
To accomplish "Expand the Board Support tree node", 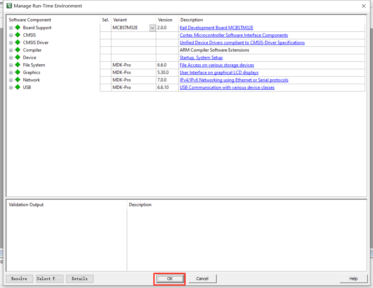I will pyautogui.click(x=11, y=28).
